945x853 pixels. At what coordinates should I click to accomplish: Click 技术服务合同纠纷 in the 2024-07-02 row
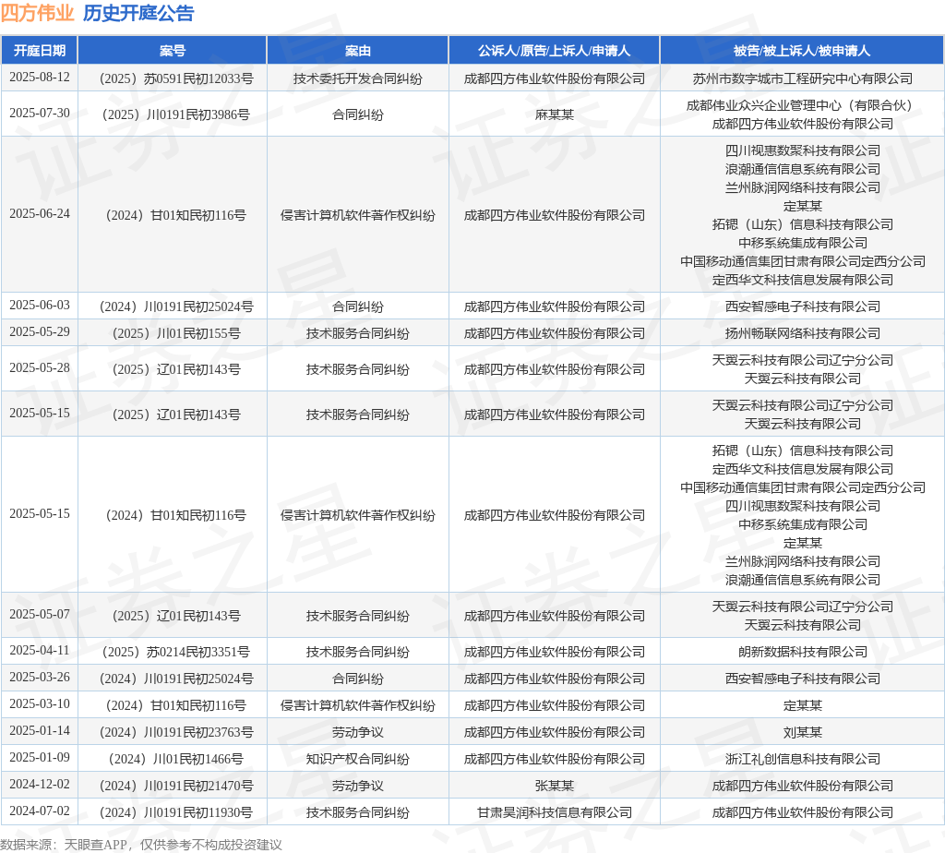(358, 812)
